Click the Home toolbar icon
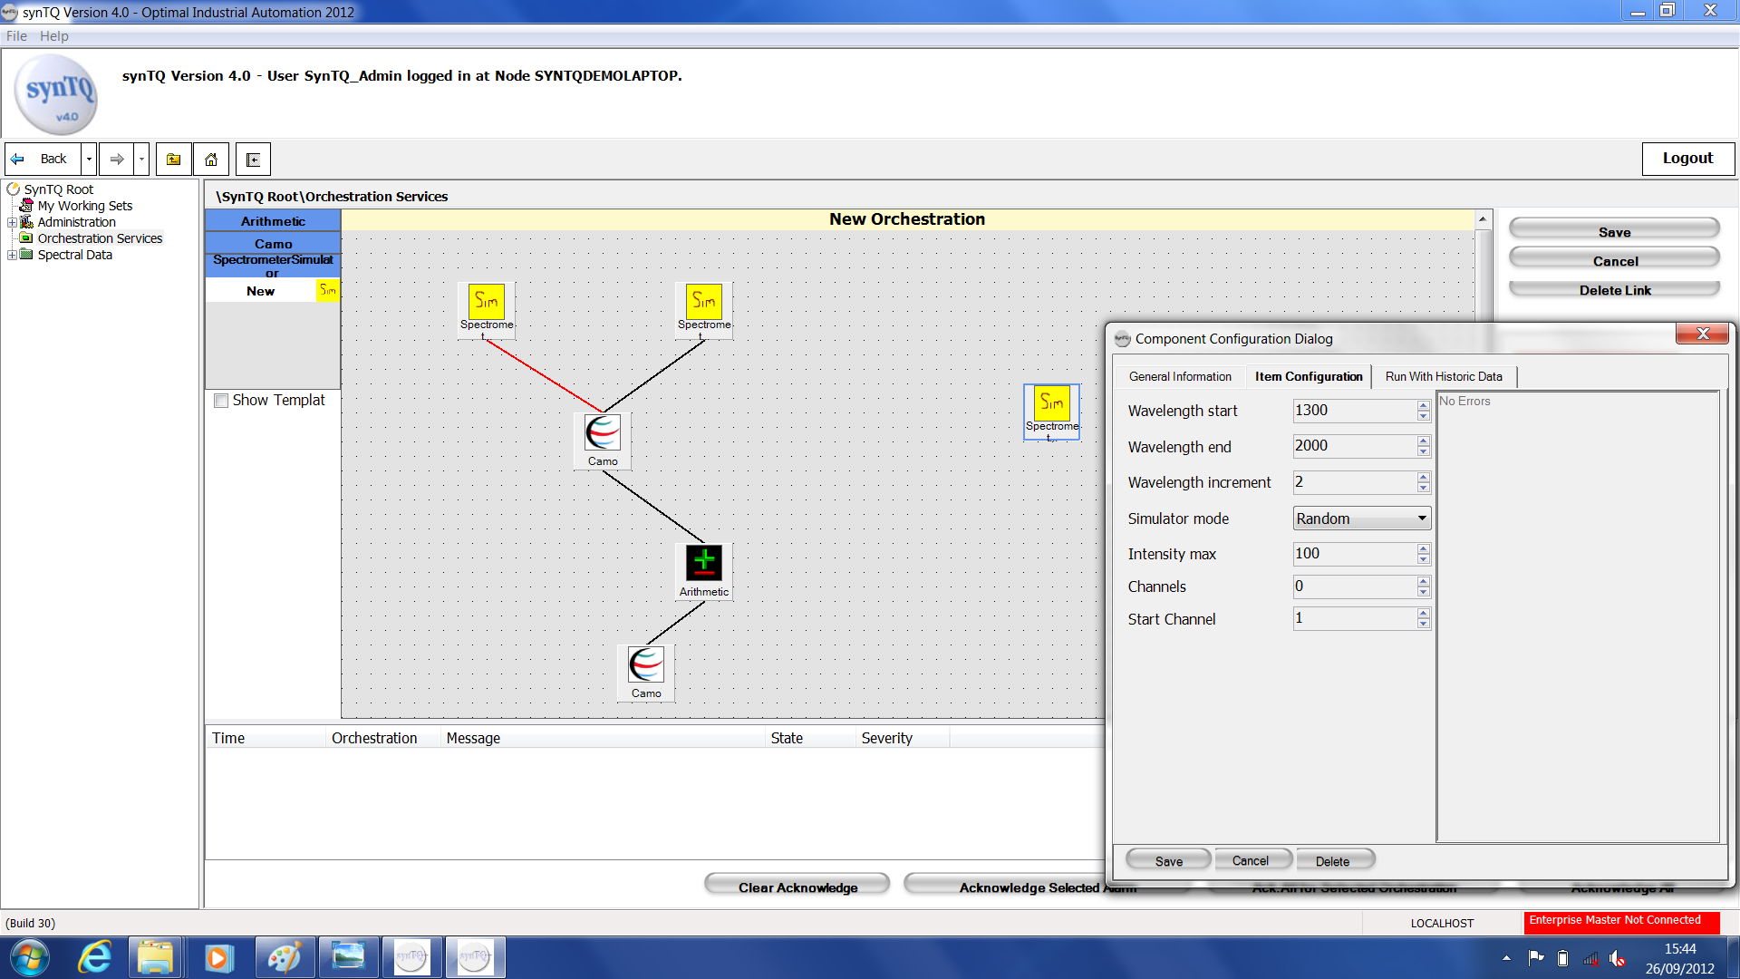 point(210,159)
